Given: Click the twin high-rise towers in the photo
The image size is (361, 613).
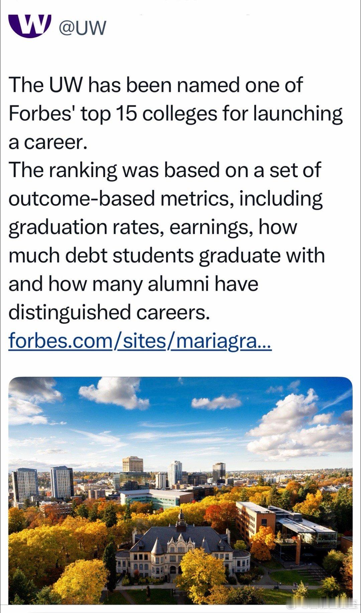Looking at the screenshot, I should click(43, 484).
